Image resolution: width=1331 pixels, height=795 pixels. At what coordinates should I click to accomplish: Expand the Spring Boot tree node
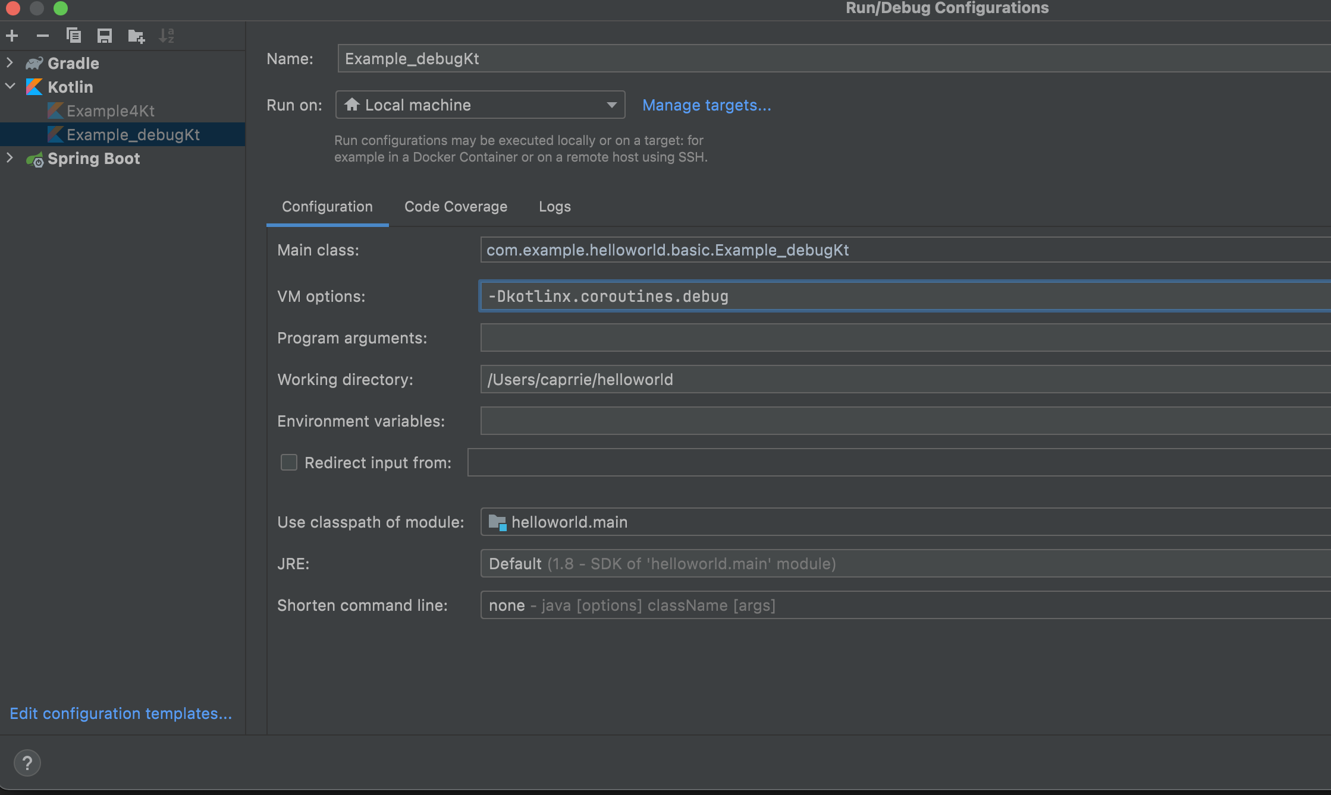pyautogui.click(x=10, y=157)
